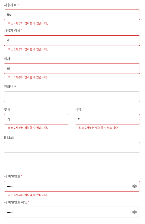Click the 전화번호 label text
145x224 pixels.
(10, 87)
